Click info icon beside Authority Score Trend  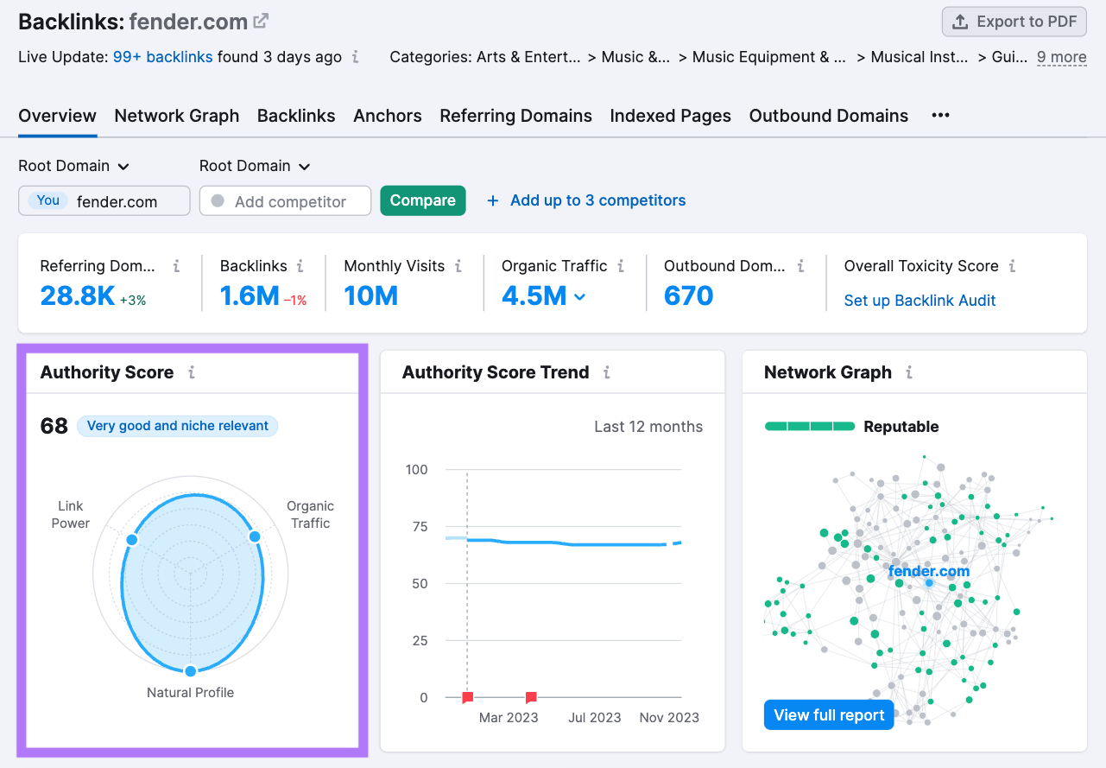pos(607,372)
